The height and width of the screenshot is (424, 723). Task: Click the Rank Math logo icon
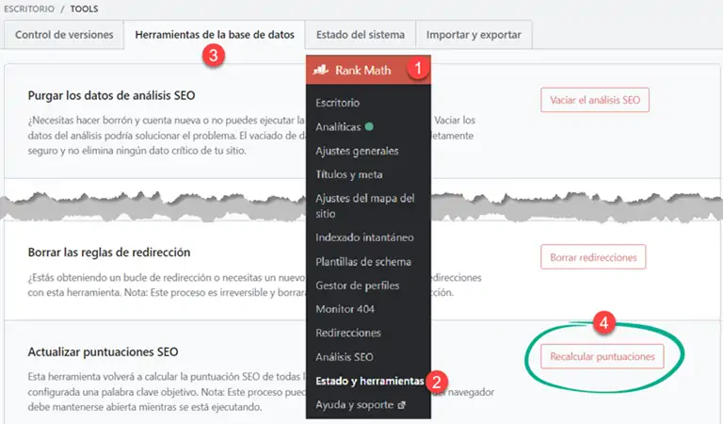(x=320, y=70)
